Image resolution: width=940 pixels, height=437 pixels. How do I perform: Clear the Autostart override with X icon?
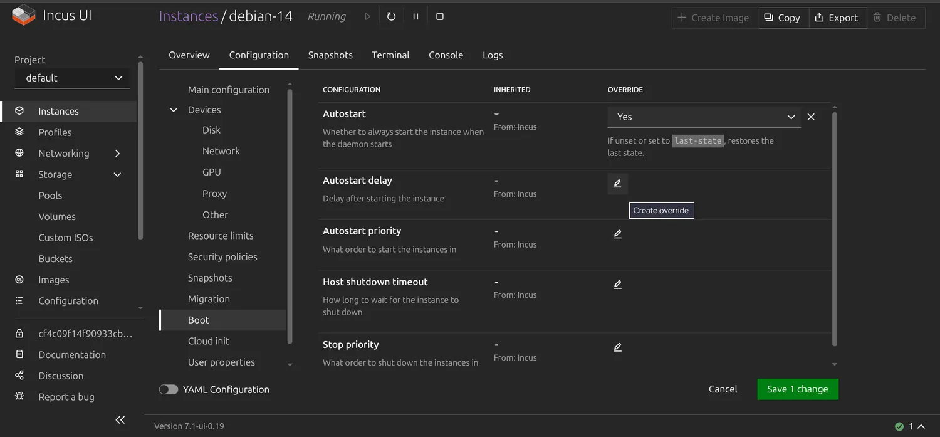[x=811, y=117]
